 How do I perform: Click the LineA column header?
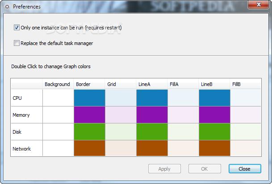[x=151, y=84]
